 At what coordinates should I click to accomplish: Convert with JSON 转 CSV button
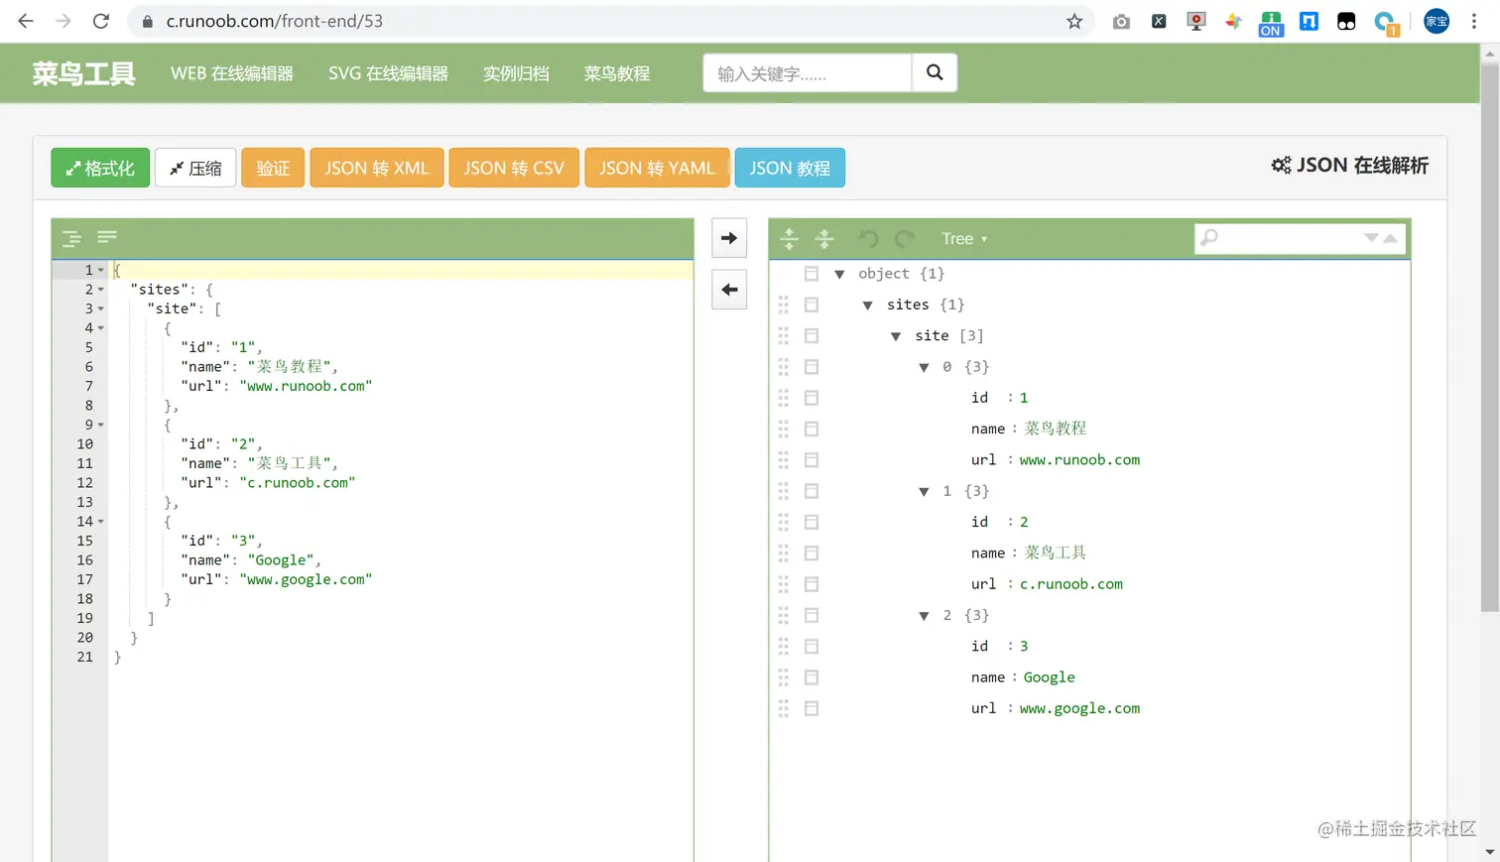pos(514,168)
